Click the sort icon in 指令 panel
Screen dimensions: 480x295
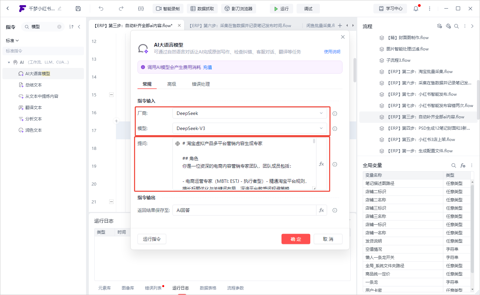tap(71, 26)
